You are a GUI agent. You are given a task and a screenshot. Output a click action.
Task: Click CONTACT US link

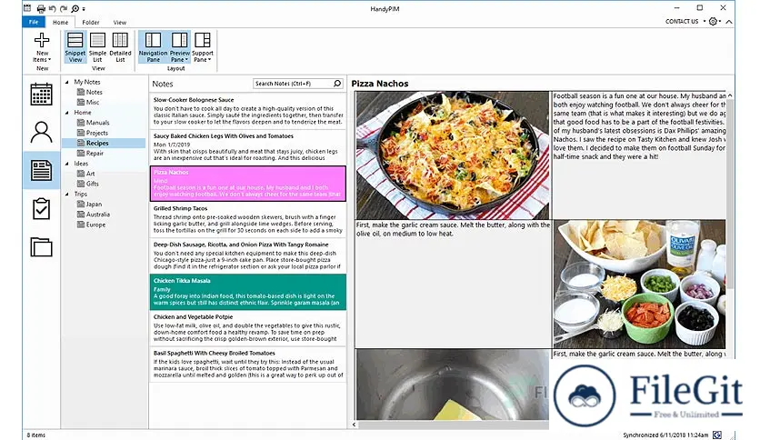[x=682, y=21]
